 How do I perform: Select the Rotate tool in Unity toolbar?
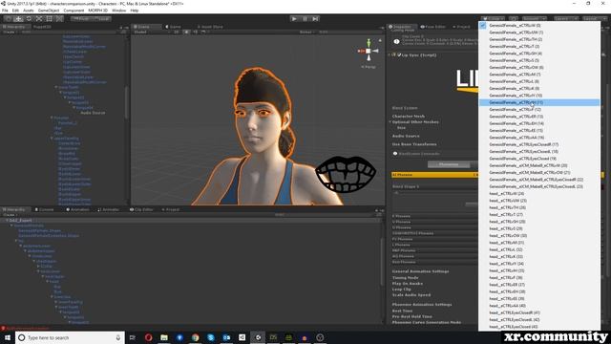[x=29, y=19]
